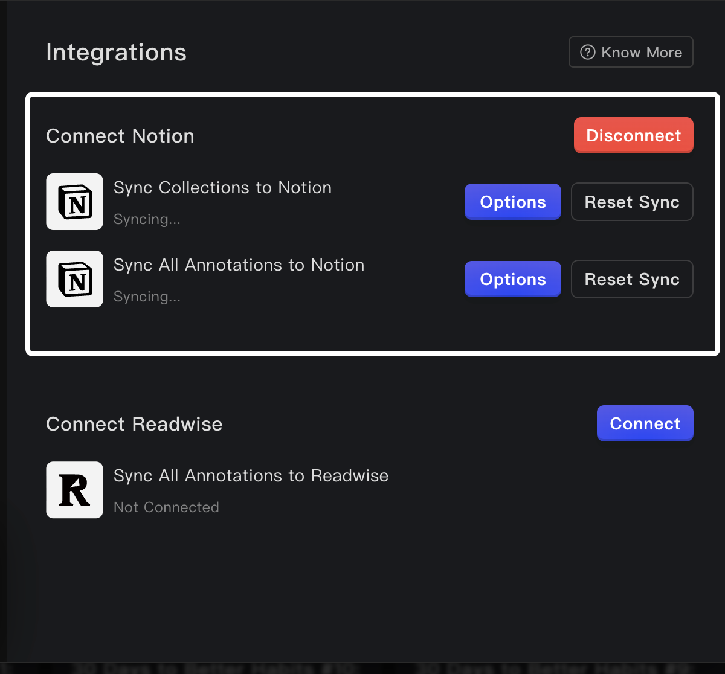This screenshot has height=674, width=725.
Task: Click the Notion icon beside Sync All Annotations
Action: (74, 279)
